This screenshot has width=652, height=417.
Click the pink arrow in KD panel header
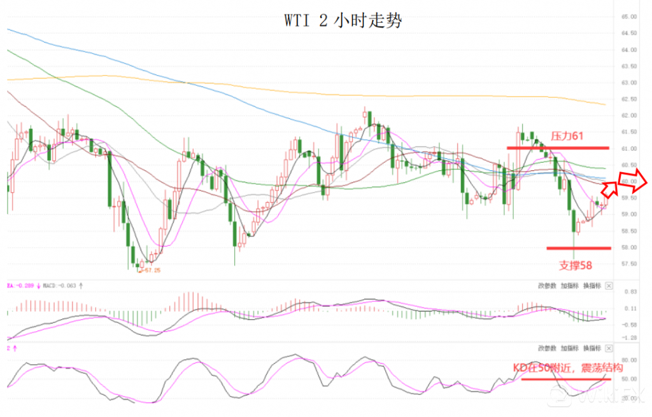point(14,348)
